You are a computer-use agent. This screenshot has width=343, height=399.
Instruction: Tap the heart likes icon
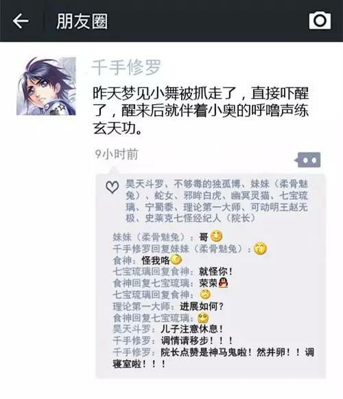113,187
